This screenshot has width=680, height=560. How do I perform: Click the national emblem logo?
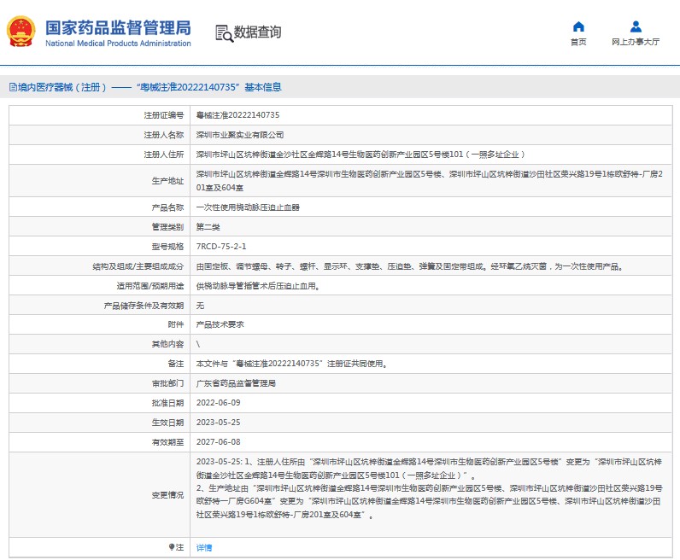point(21,32)
